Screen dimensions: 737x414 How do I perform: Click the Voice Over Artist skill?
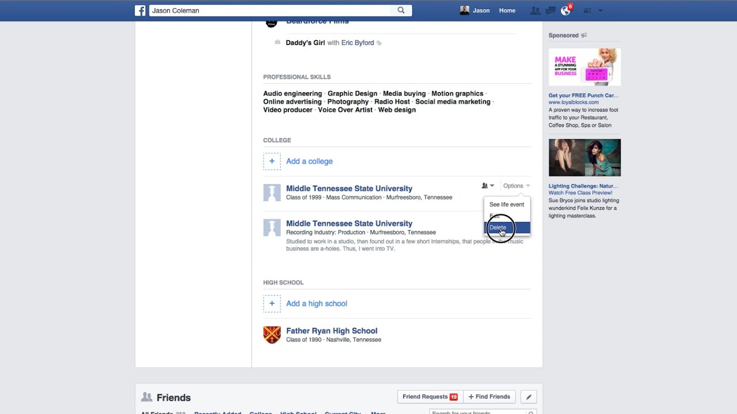345,110
